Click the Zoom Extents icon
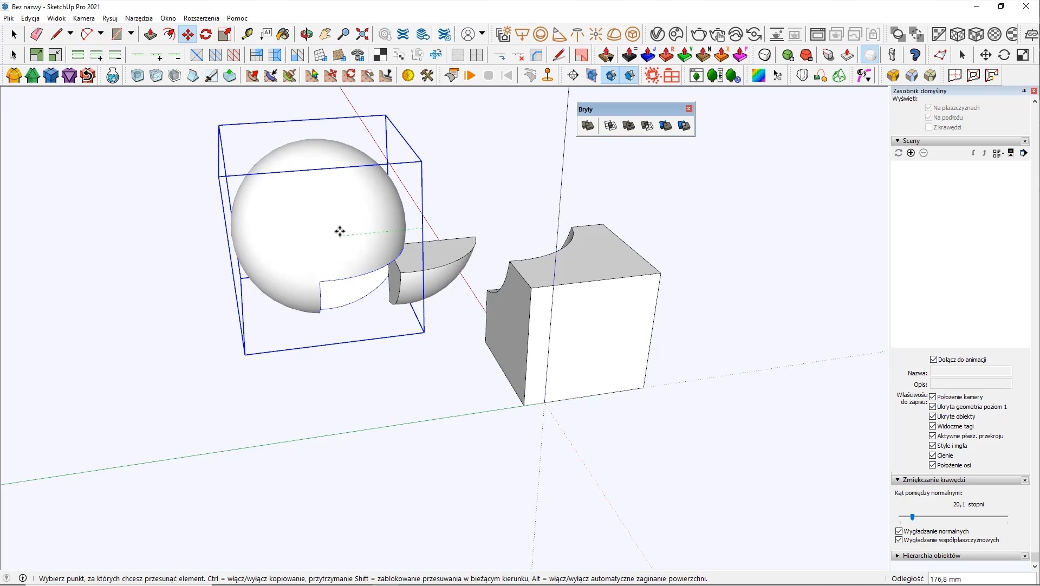This screenshot has height=586, width=1040. pos(362,34)
